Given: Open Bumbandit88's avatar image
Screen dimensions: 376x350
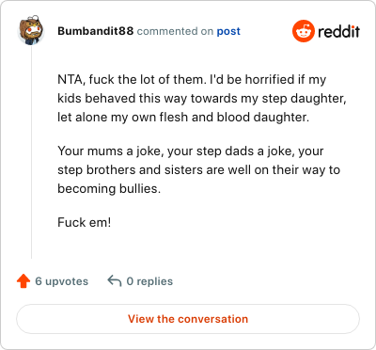Looking at the screenshot, I should coord(31,31).
